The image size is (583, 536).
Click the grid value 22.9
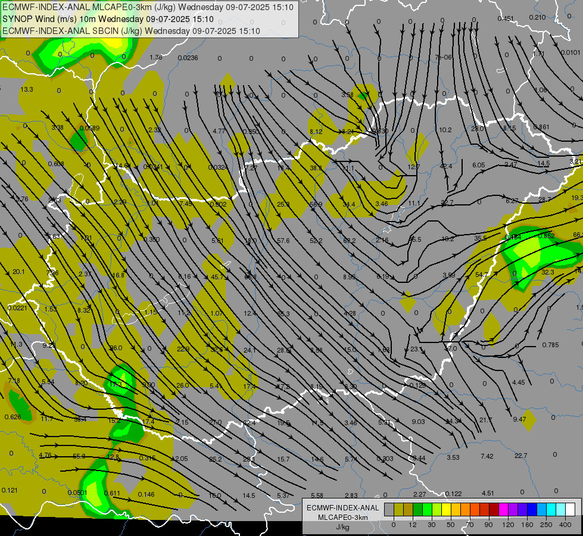click(183, 349)
